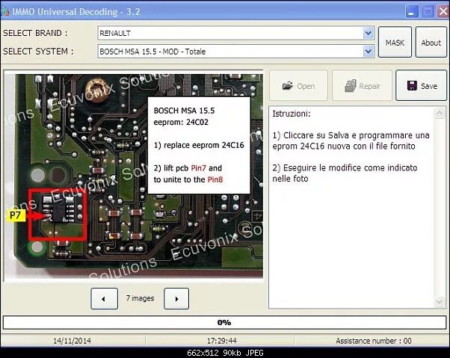
Task: Open the SELECT BRAND dropdown arrow
Action: 369,34
